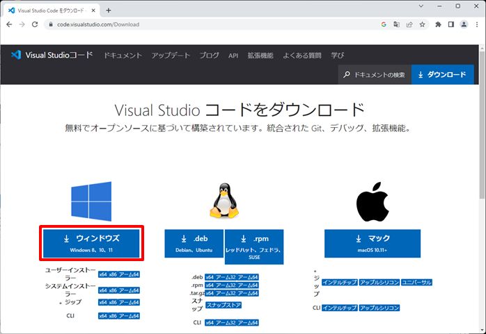
Task: Select アーム64 for Windows CLI
Action: 129,316
